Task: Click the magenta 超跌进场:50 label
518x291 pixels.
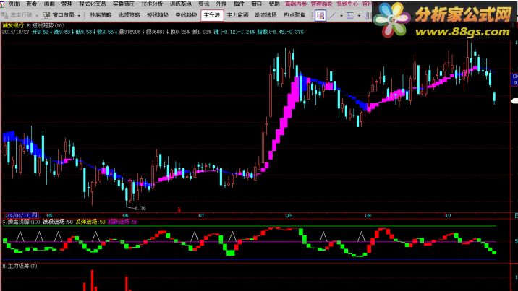Action: (123, 222)
